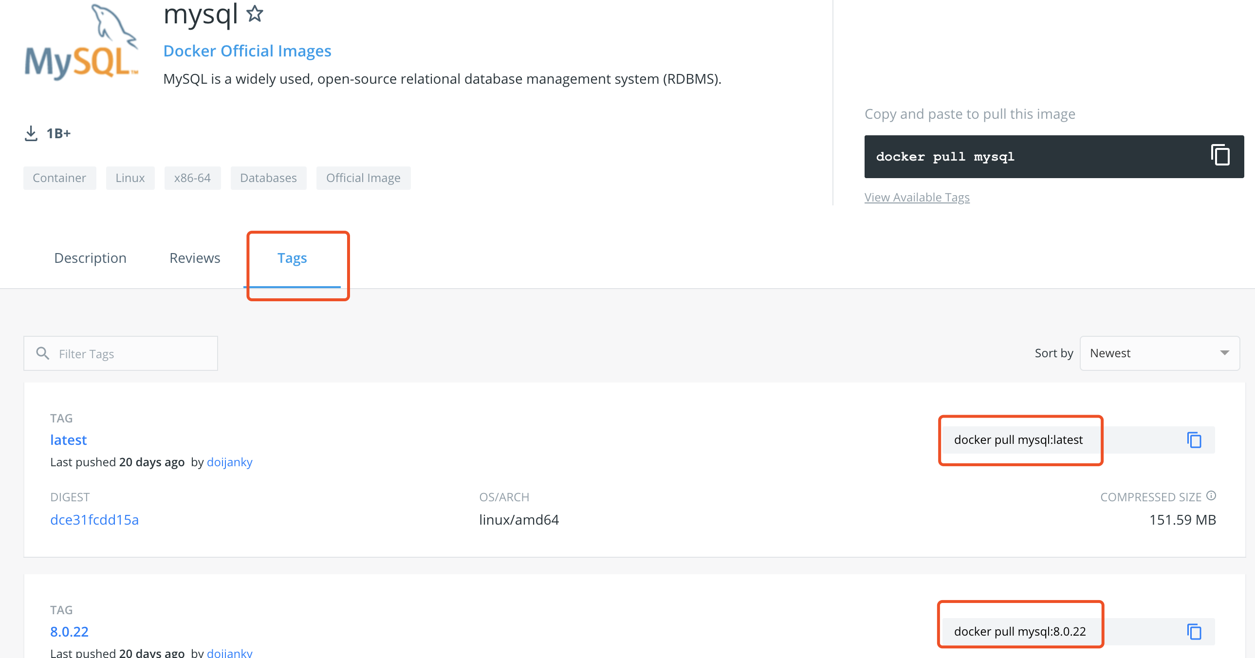Screen dimensions: 1255x658
Task: Focus the Filter Tags search field
Action: pyautogui.click(x=121, y=353)
